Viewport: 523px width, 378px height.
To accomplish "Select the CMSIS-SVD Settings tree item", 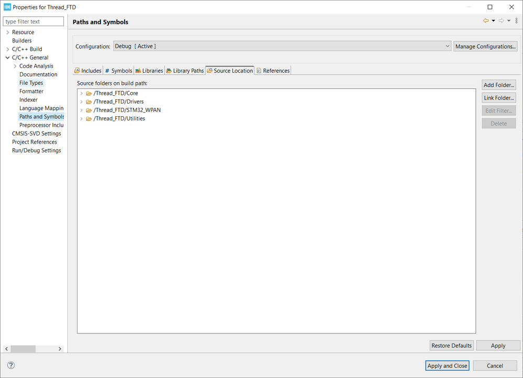I will click(x=37, y=134).
